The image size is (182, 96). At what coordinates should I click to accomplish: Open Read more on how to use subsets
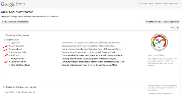point(160,94)
